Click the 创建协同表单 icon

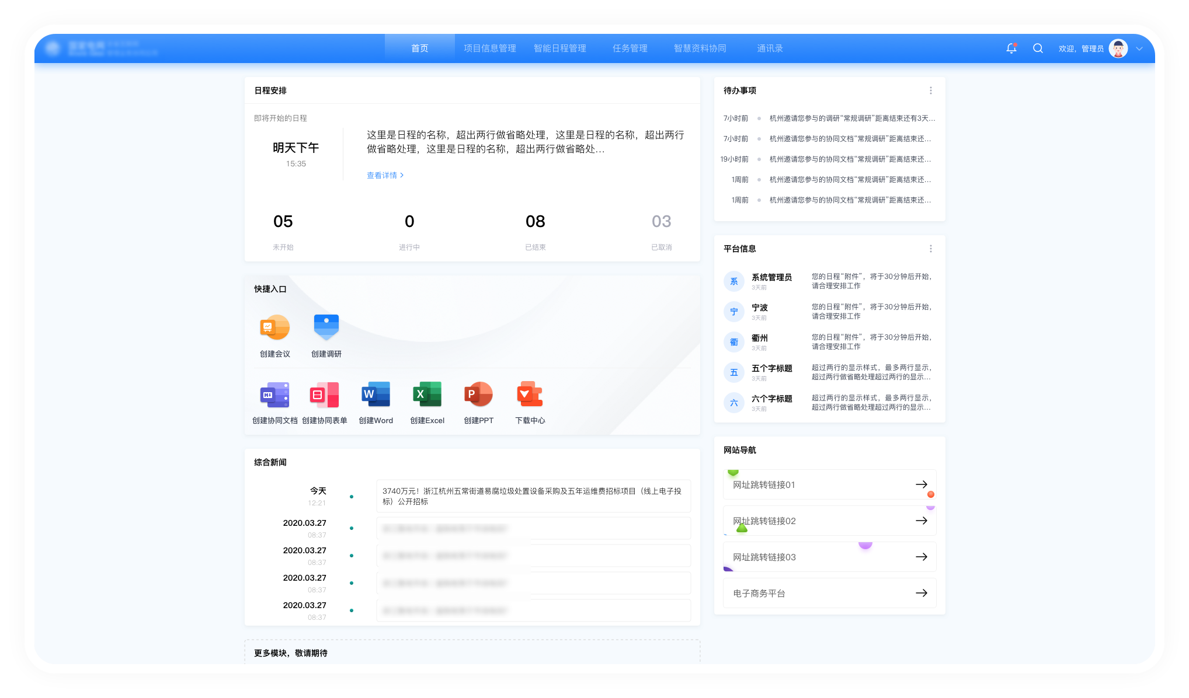click(324, 395)
